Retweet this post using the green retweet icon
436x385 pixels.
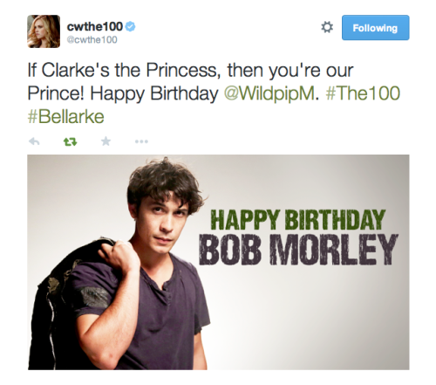tap(70, 141)
